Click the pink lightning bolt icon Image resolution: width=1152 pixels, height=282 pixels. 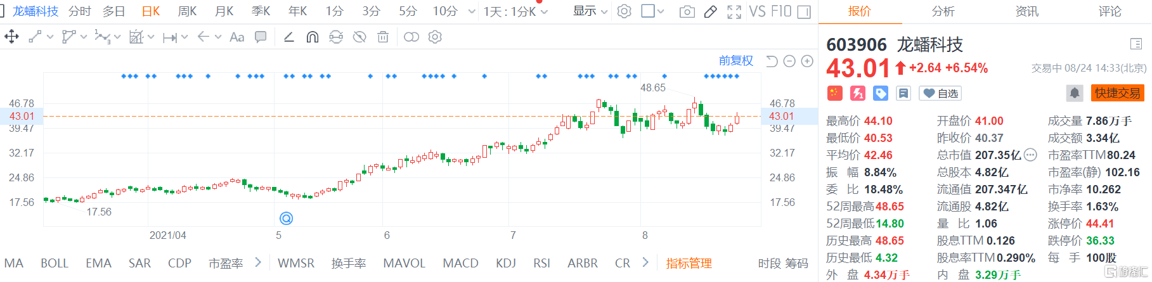point(858,93)
